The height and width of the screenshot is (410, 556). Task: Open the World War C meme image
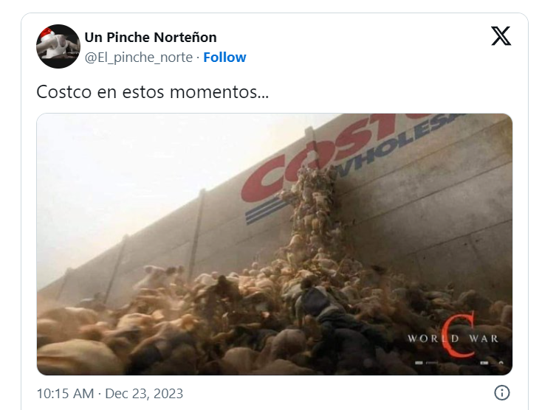tap(275, 244)
